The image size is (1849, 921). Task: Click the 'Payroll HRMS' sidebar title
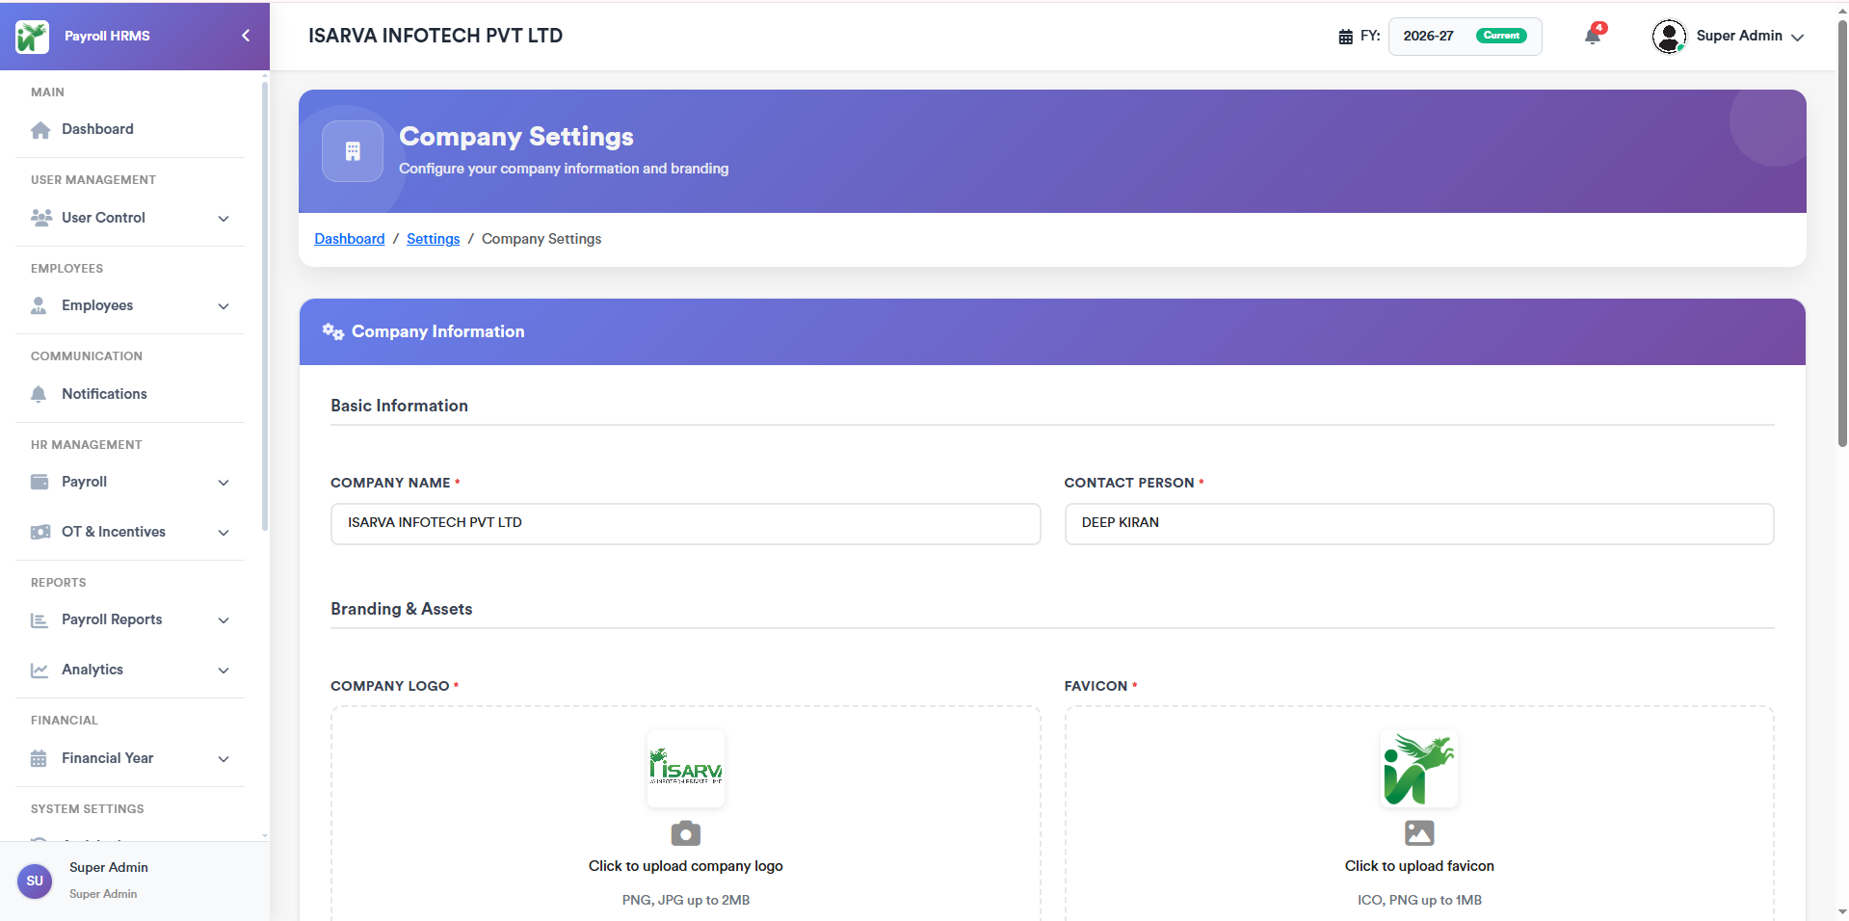tap(107, 36)
